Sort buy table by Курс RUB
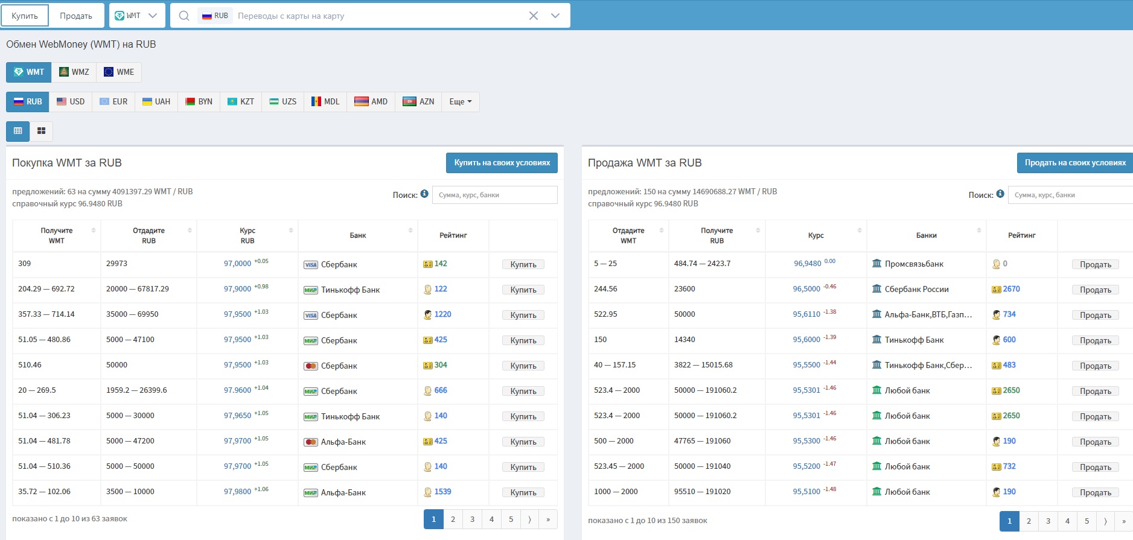The width and height of the screenshot is (1133, 540). click(247, 235)
